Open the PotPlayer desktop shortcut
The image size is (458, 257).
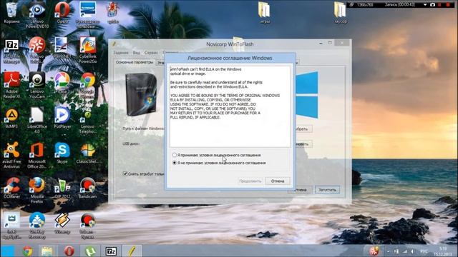point(62,118)
